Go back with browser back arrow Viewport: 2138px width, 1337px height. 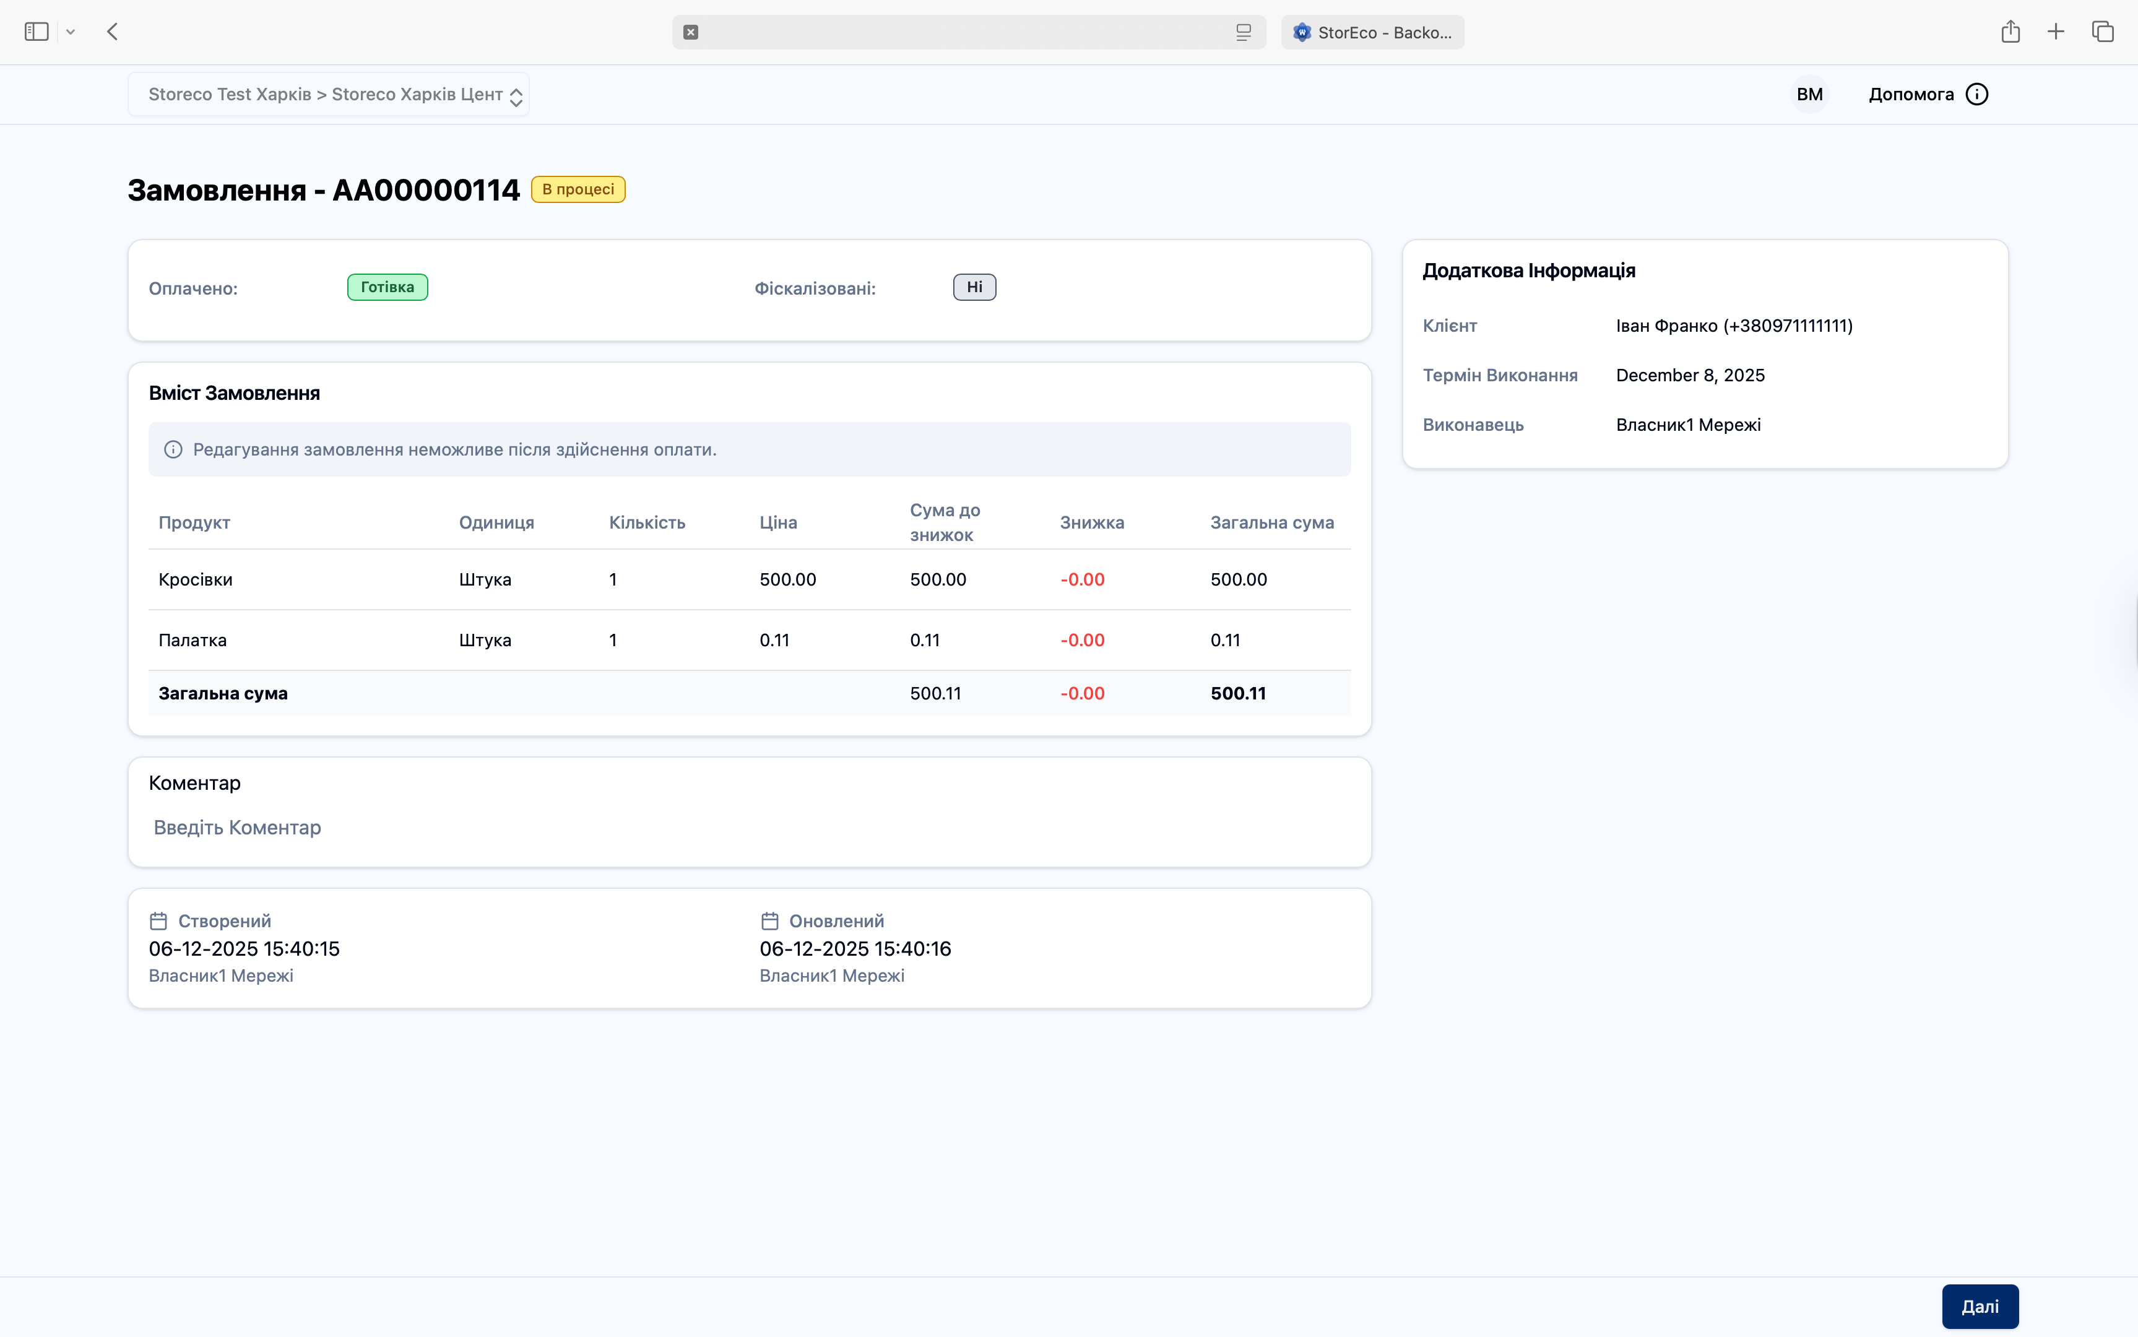[112, 32]
